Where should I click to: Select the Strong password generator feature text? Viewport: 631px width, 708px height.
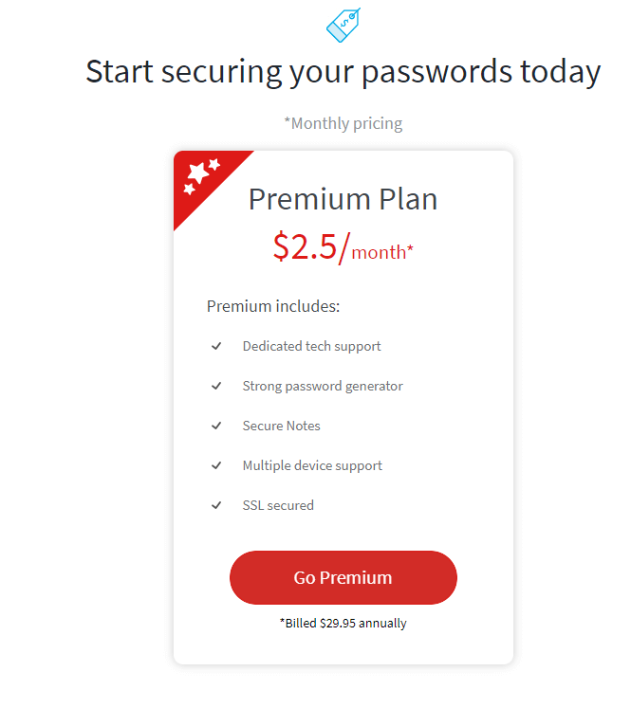coord(323,386)
